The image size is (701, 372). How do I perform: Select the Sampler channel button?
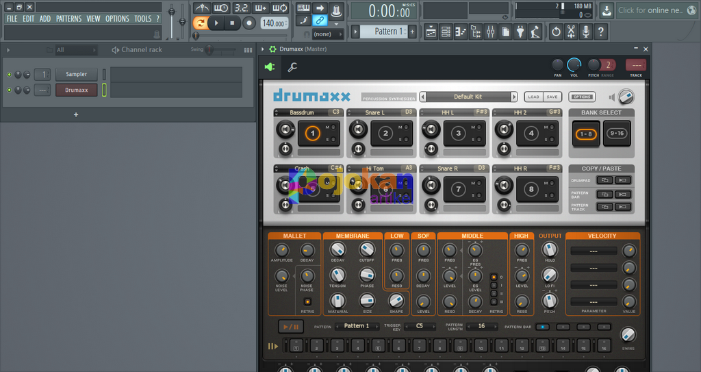tap(77, 74)
